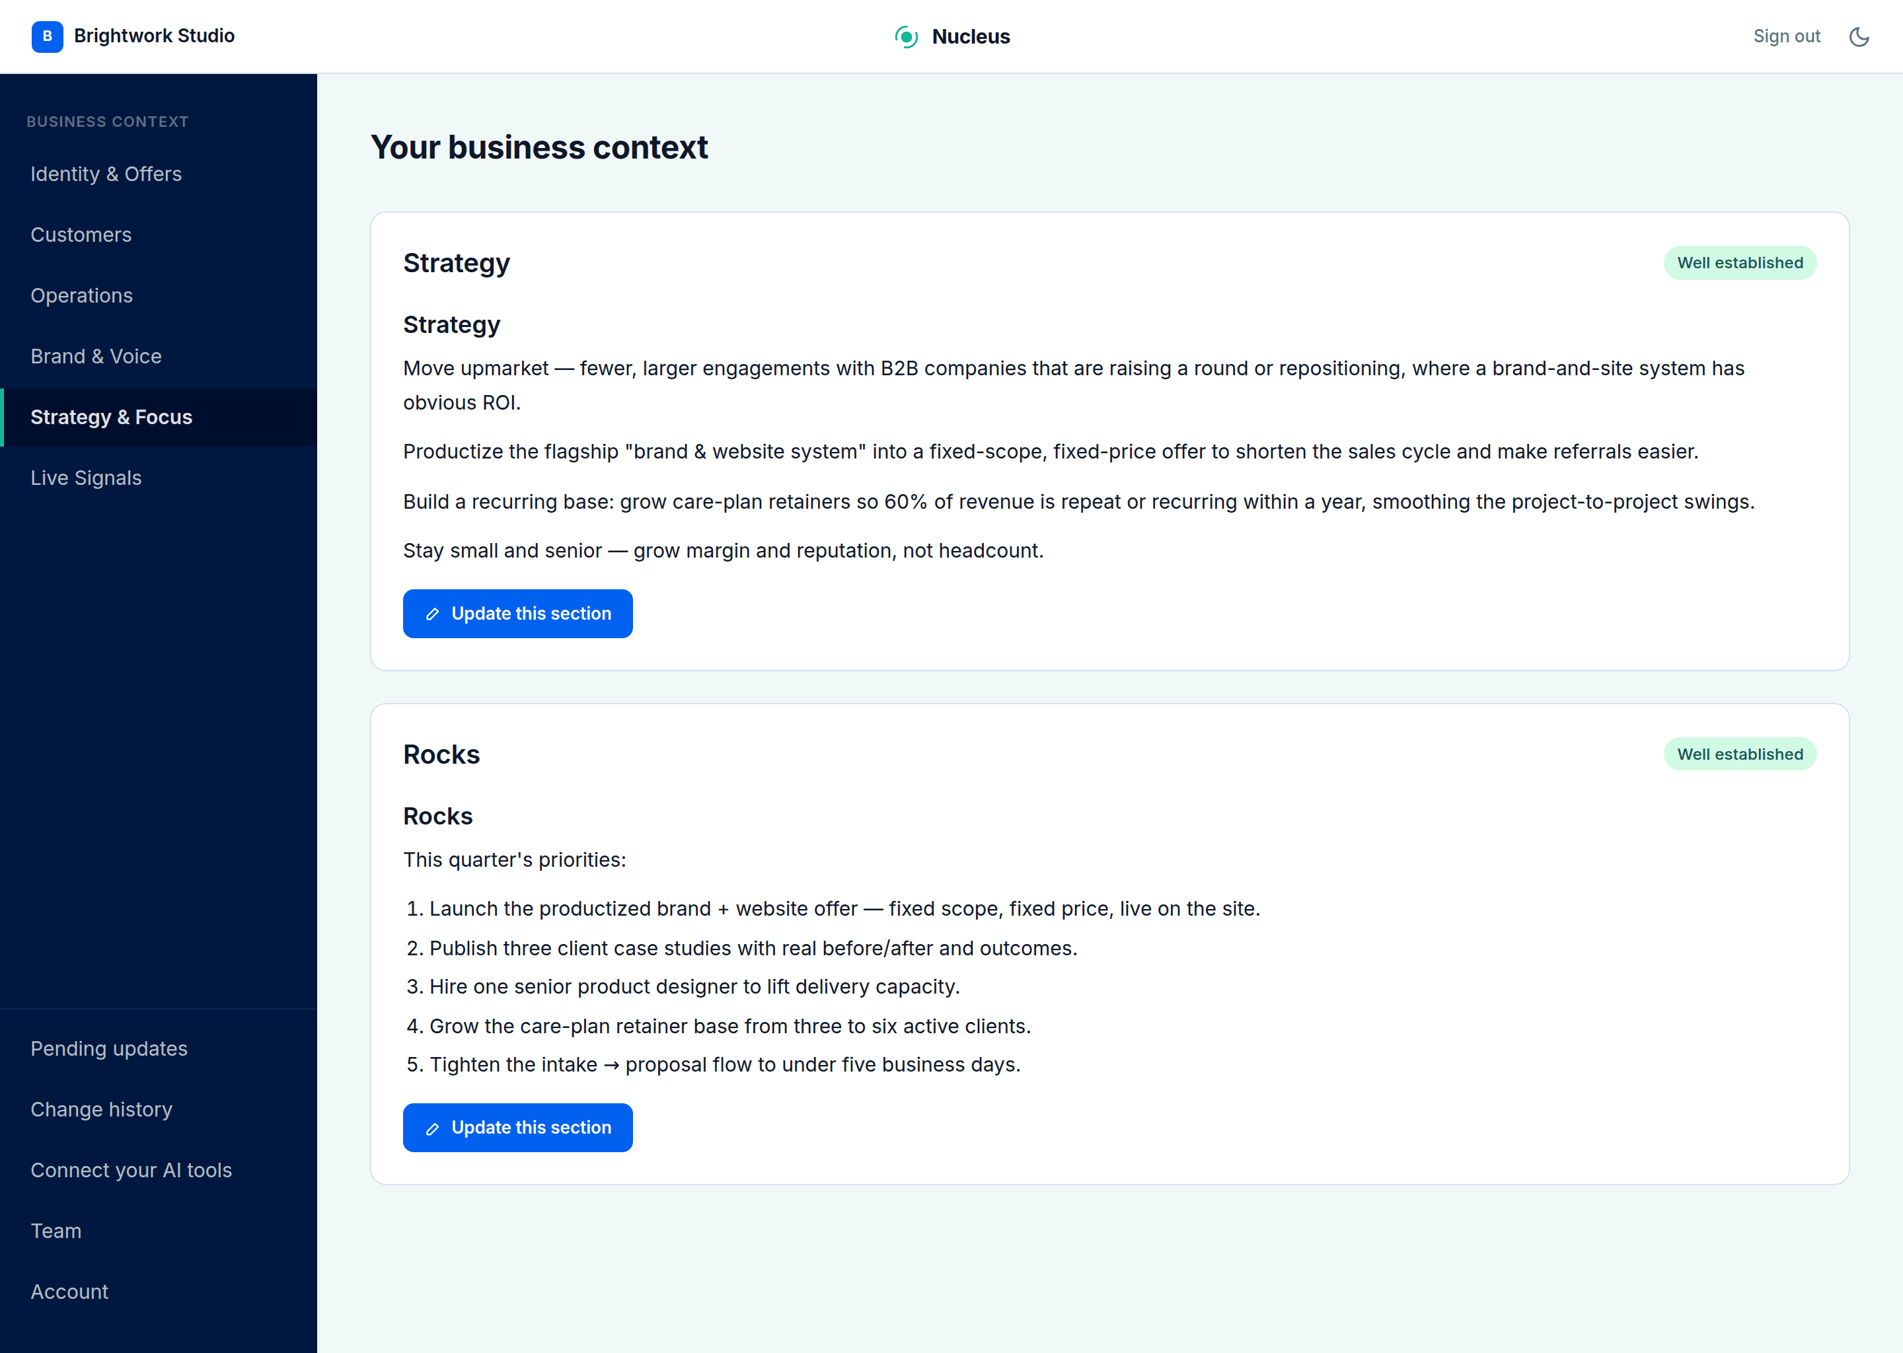The image size is (1903, 1353).
Task: Click 'This quarter's priorities:' text
Action: [x=514, y=859]
